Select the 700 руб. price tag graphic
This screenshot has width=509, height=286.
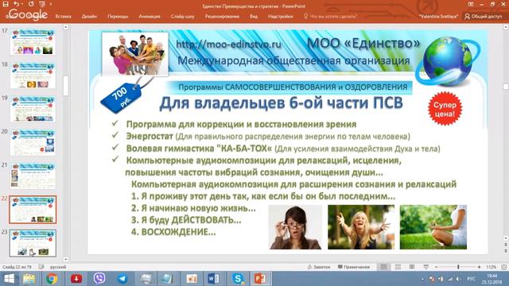121,98
